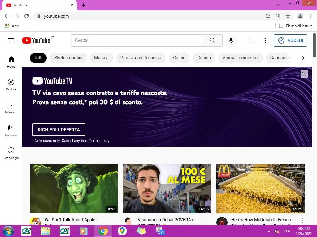Bookmark this page with the star
The image size is (317, 237).
point(288,16)
